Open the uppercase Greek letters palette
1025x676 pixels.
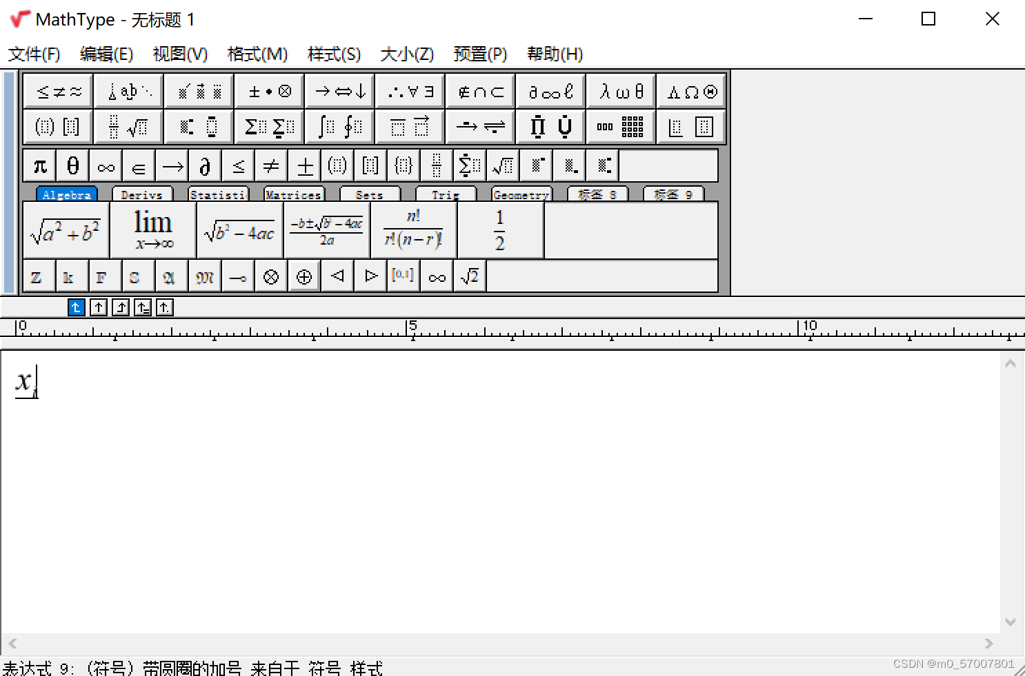[x=692, y=91]
